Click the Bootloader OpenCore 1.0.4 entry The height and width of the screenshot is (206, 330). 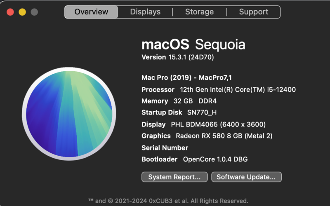[194, 159]
